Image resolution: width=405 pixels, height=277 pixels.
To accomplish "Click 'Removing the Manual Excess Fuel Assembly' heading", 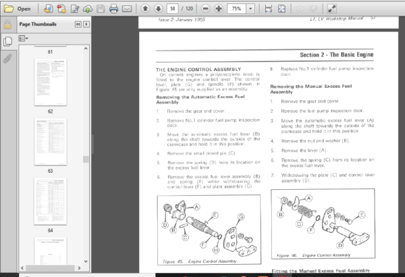I will click(311, 89).
